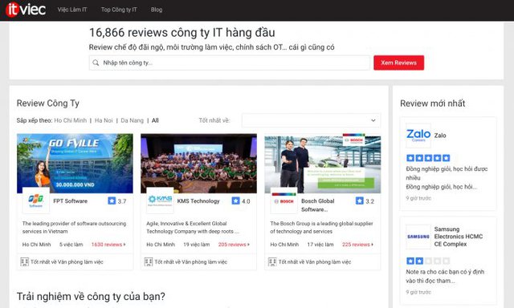Open the 1630 reviews link

tap(108, 245)
